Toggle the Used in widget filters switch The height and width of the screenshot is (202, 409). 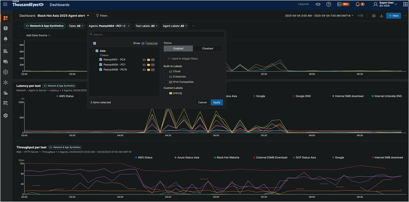[167, 58]
